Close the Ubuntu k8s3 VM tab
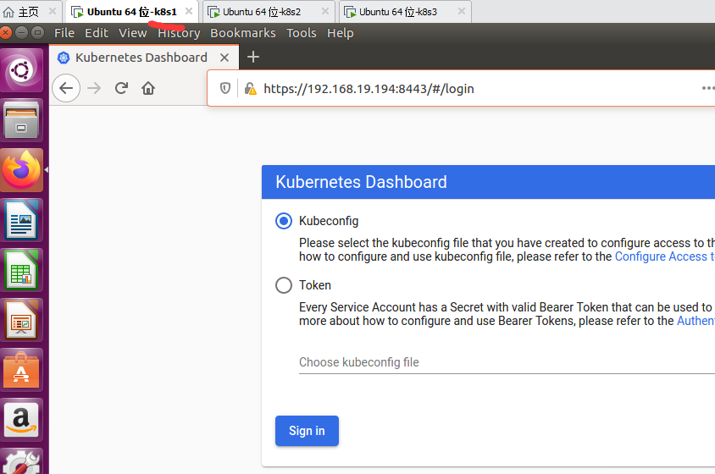The image size is (715, 474). coord(462,11)
